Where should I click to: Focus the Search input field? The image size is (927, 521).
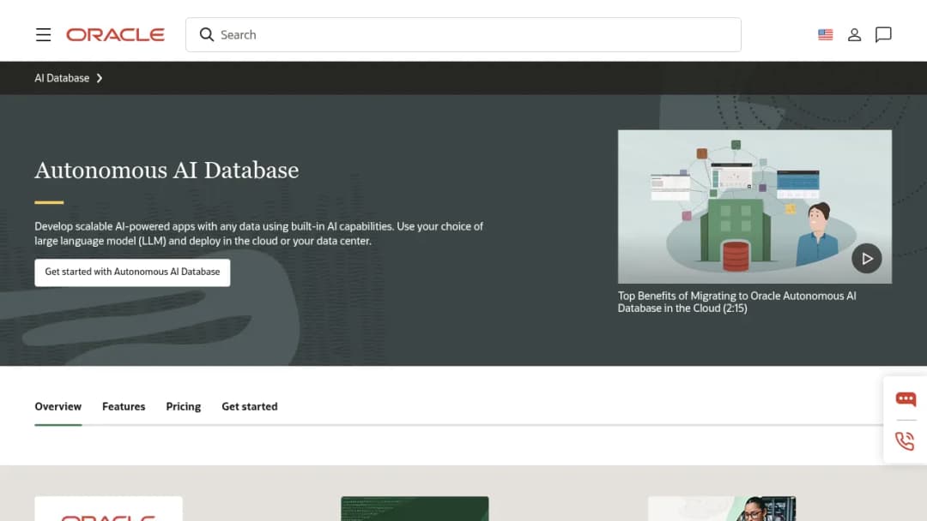[x=463, y=35]
